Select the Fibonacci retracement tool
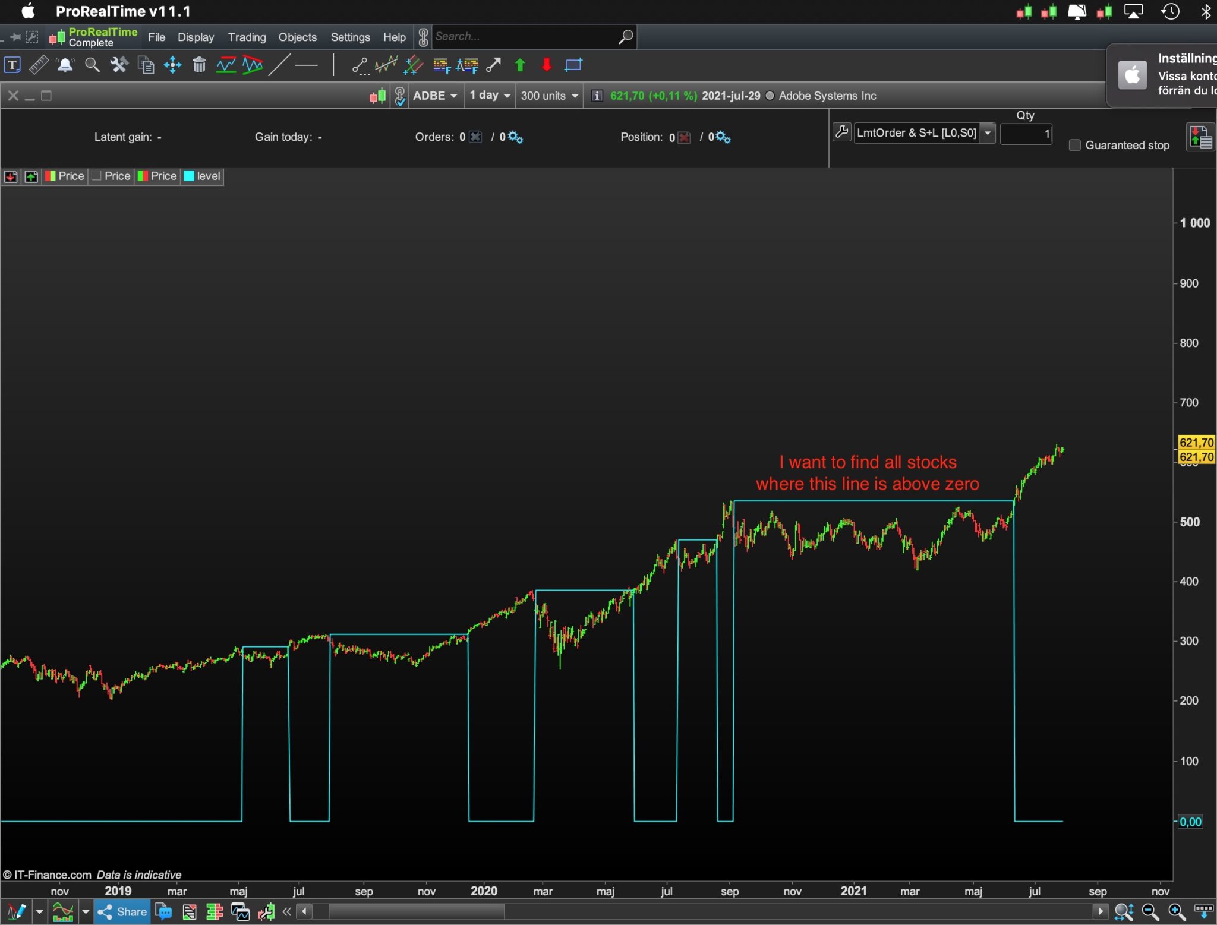 (441, 65)
